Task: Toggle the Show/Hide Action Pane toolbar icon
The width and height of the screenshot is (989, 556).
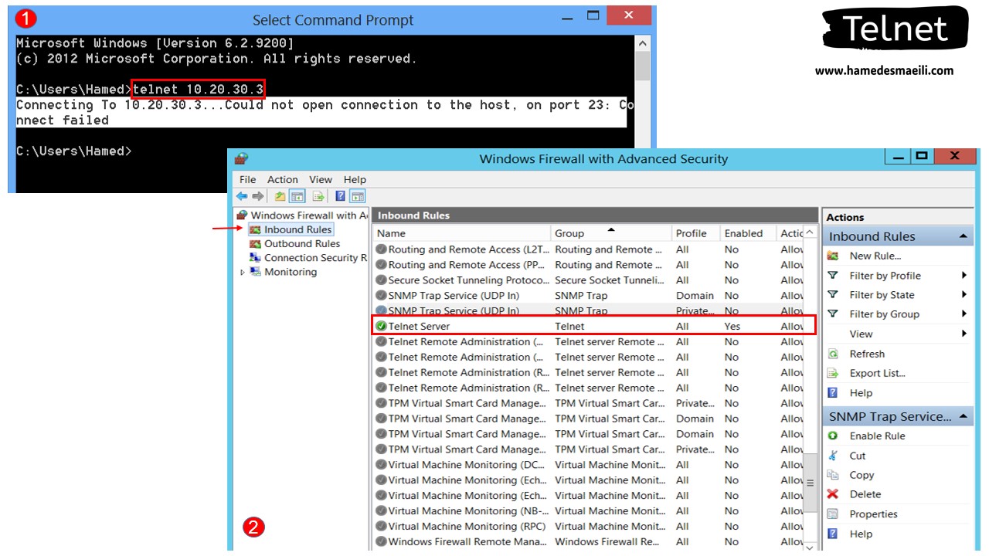Action: (357, 196)
